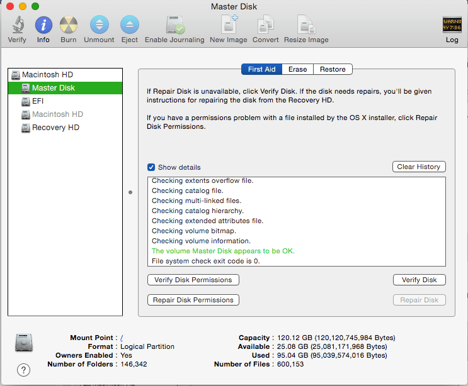Viewport: 468px width, 386px height.
Task: Select the top-level Macintosh HD drive
Action: (x=65, y=75)
